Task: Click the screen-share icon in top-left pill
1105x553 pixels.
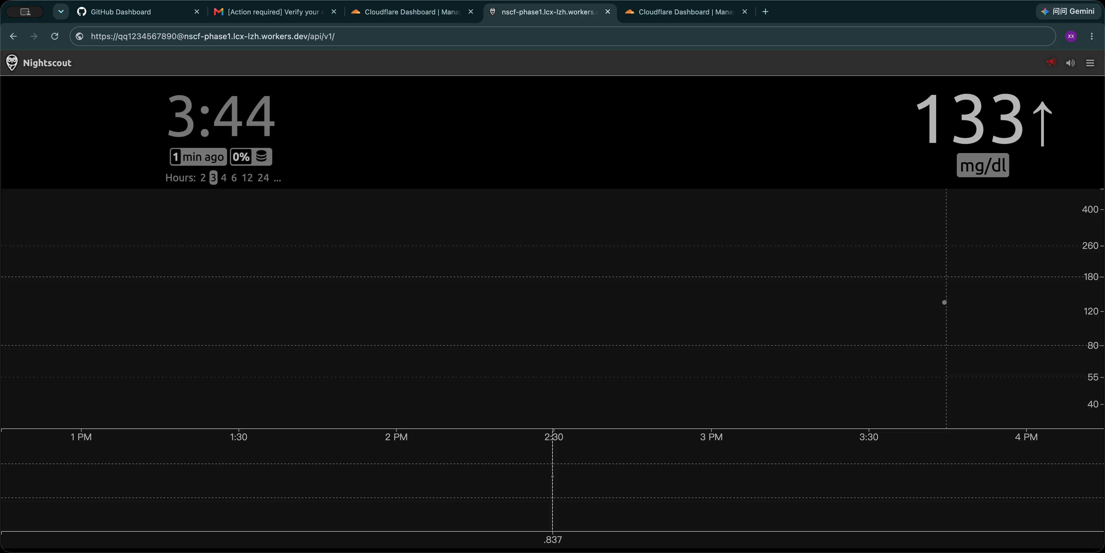Action: point(25,12)
